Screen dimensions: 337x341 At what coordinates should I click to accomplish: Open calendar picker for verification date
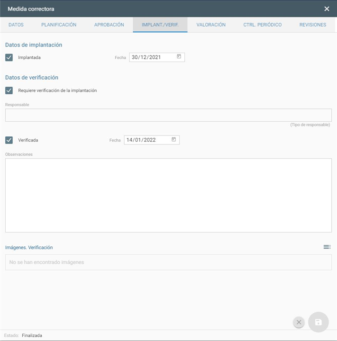pos(174,140)
